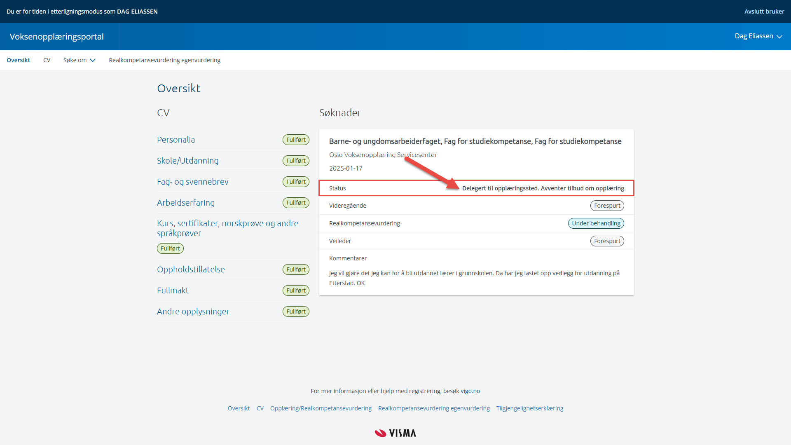Expand the Søke om dropdown menu
This screenshot has width=791, height=445.
click(80, 60)
